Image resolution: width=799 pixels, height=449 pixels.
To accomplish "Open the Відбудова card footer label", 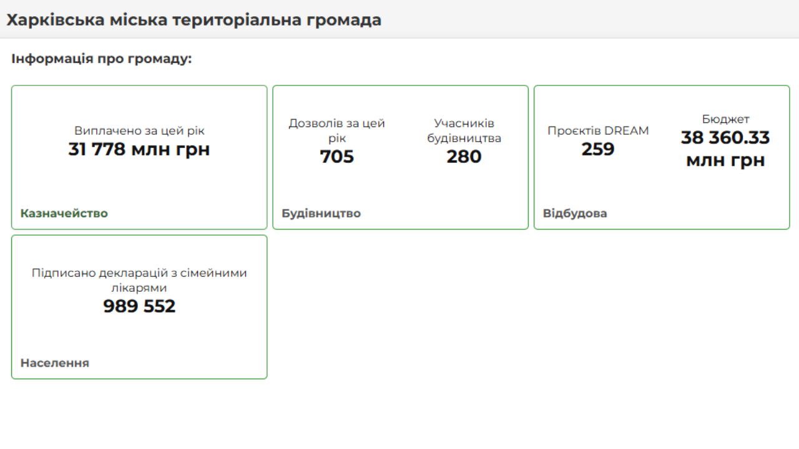I will tap(574, 213).
